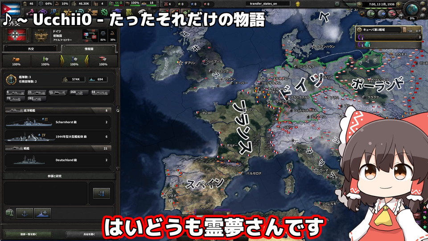Image resolution: width=428 pixels, height=241 pixels.
Task: Click the 国家一覧を開く open country list button
Action: [x=29, y=234]
